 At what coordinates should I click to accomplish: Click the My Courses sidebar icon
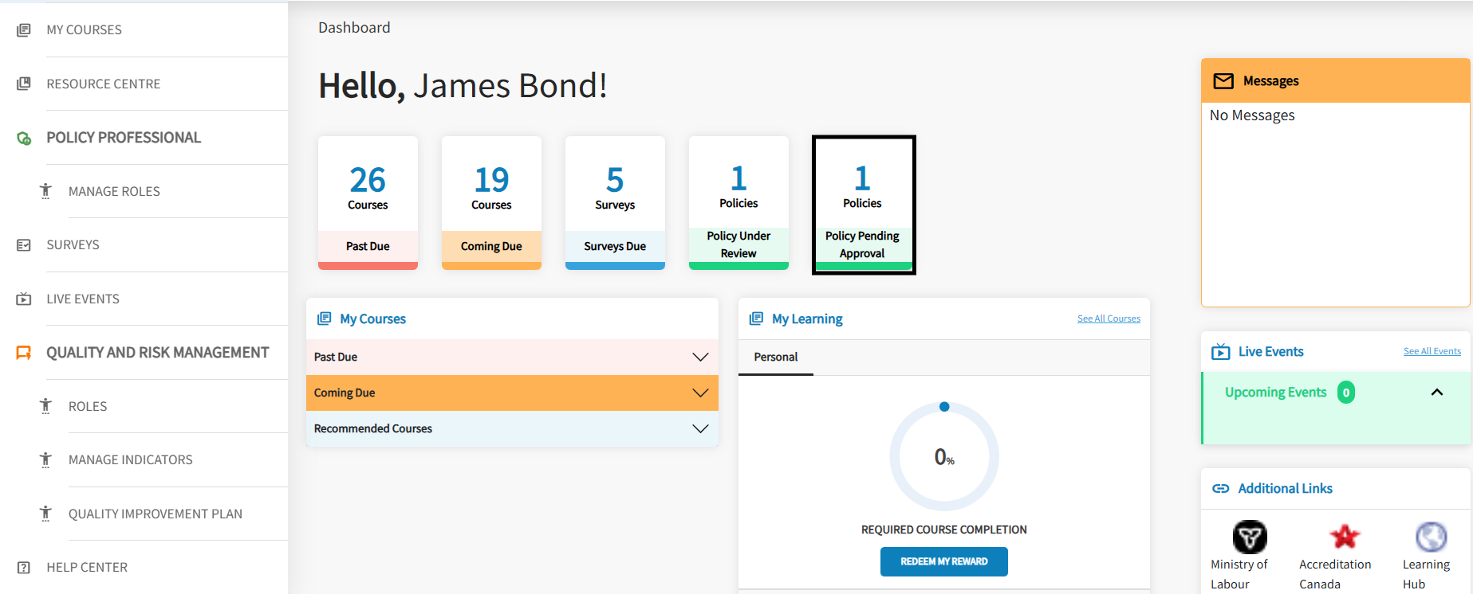(24, 30)
